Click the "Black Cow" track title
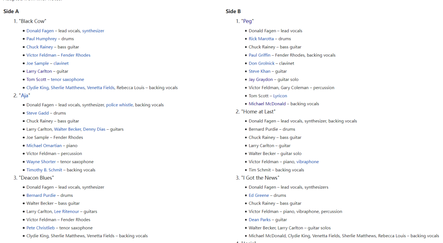 pyautogui.click(x=33, y=21)
